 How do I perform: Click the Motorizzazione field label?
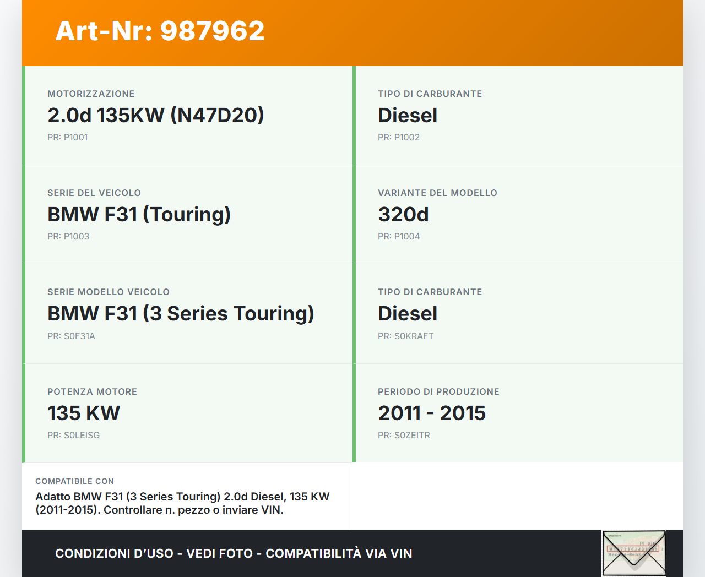[x=91, y=94]
